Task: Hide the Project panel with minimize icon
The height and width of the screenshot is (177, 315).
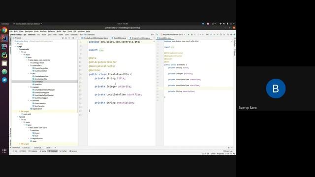Action: point(76,38)
